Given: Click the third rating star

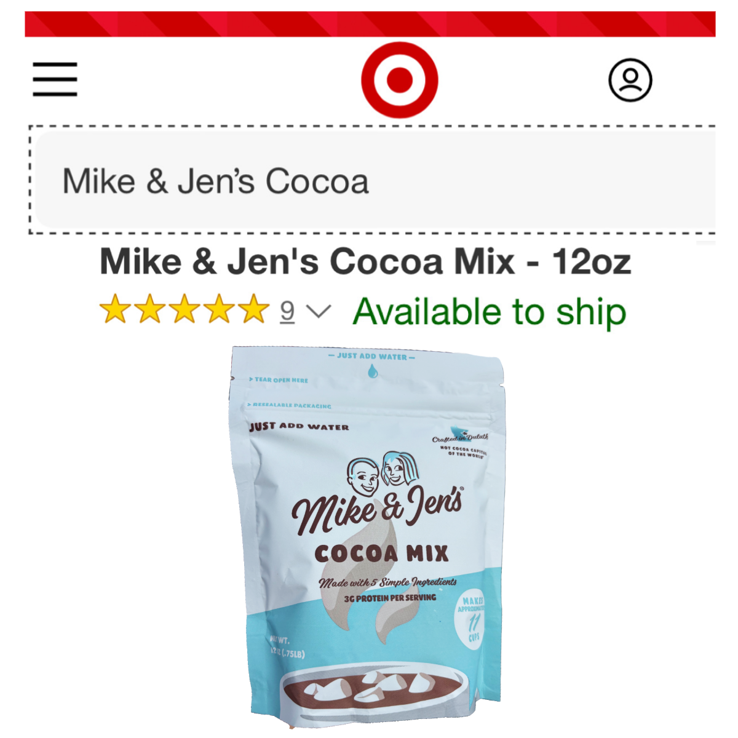Looking at the screenshot, I should pos(184,309).
